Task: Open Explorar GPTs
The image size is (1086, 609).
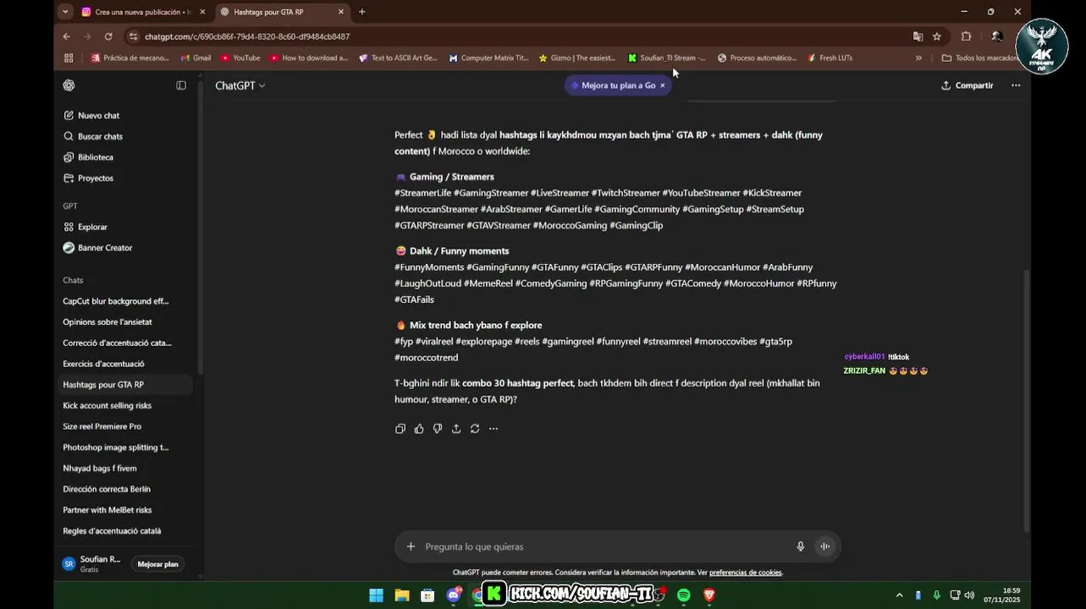Action: pyautogui.click(x=85, y=227)
